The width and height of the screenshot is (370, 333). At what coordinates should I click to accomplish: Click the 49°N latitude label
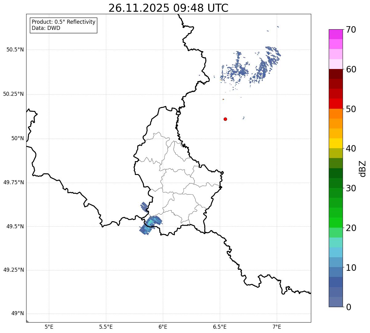[18, 314]
